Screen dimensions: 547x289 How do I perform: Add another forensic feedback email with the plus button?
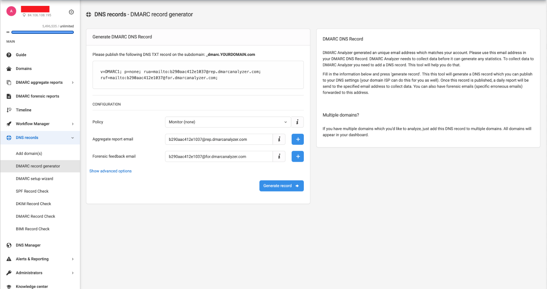pyautogui.click(x=298, y=156)
